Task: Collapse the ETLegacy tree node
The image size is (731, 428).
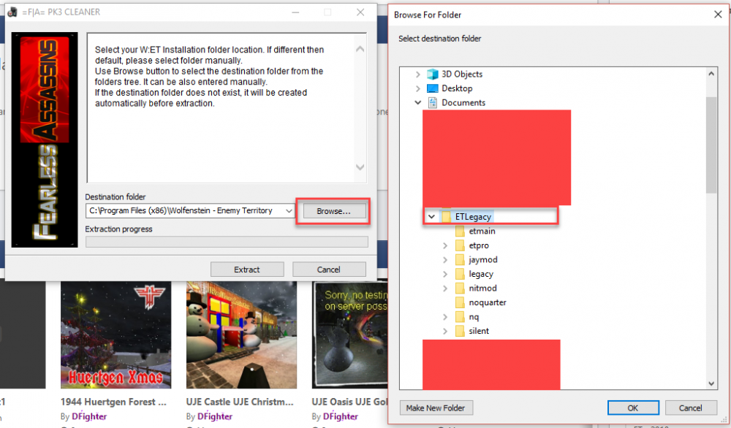Action: (432, 217)
